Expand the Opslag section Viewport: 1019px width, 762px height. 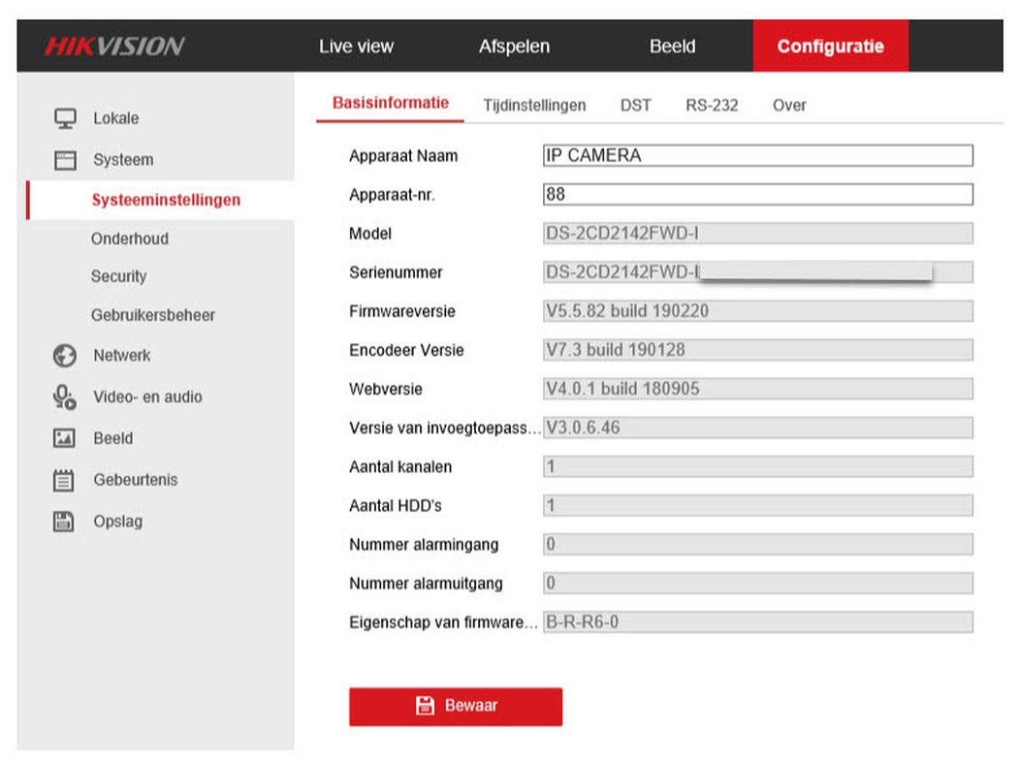pos(117,522)
